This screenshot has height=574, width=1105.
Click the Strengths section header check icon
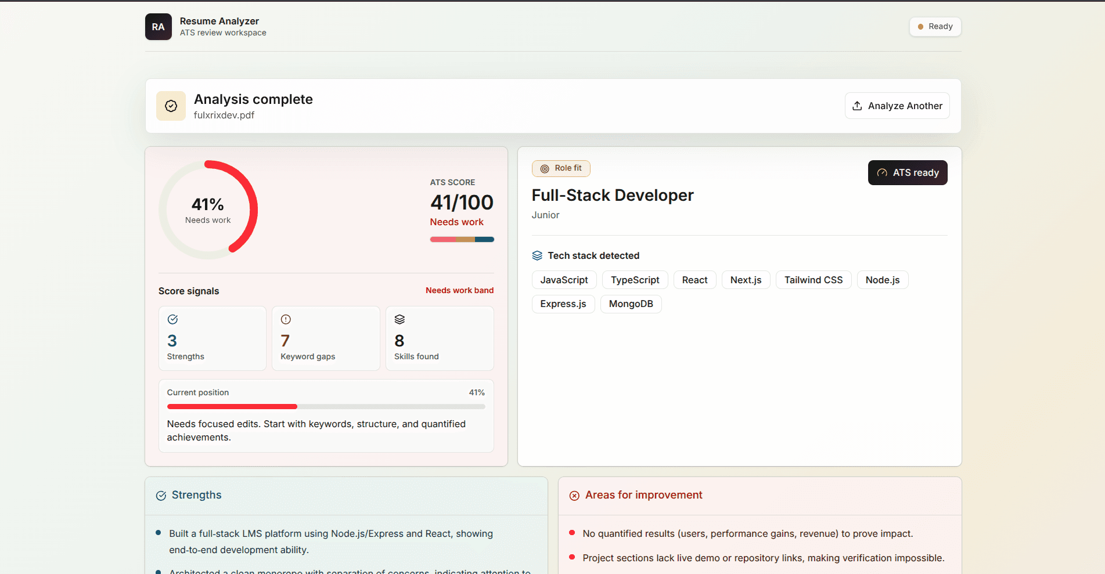pos(161,496)
